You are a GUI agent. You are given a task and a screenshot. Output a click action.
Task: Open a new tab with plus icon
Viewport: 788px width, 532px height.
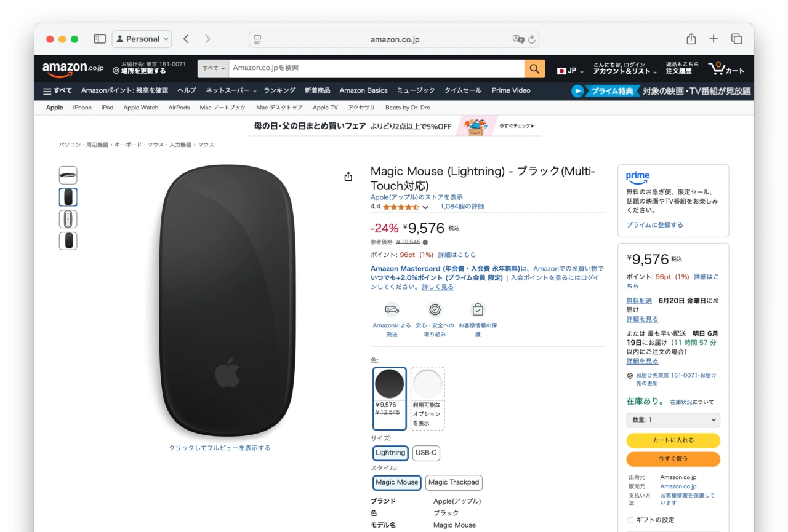(714, 39)
